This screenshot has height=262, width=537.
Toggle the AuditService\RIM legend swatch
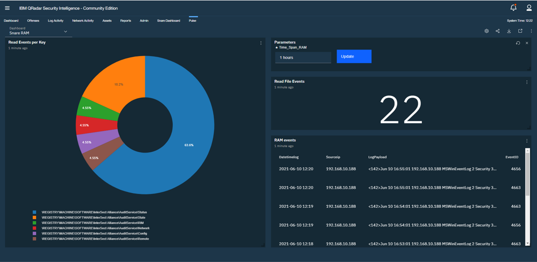(x=34, y=223)
